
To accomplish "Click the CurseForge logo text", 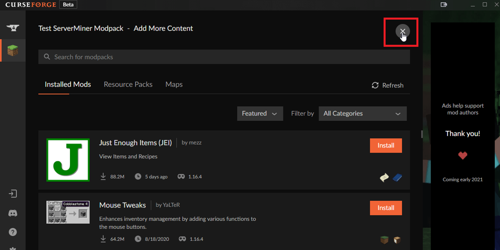I will point(30,5).
